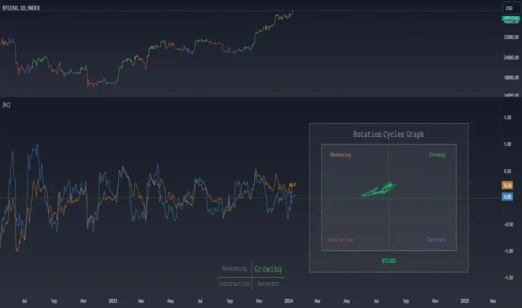Select the Growing quadrant label inside the graph
The height and width of the screenshot is (308, 522).
click(x=437, y=155)
